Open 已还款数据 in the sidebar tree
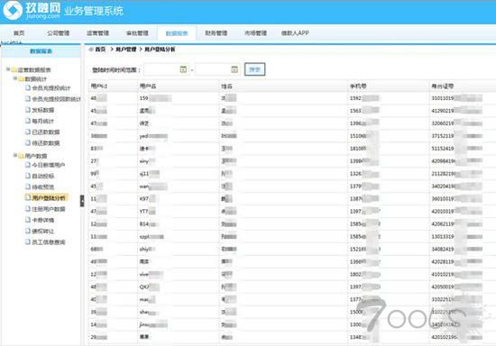This screenshot has height=346, width=496. [x=46, y=132]
